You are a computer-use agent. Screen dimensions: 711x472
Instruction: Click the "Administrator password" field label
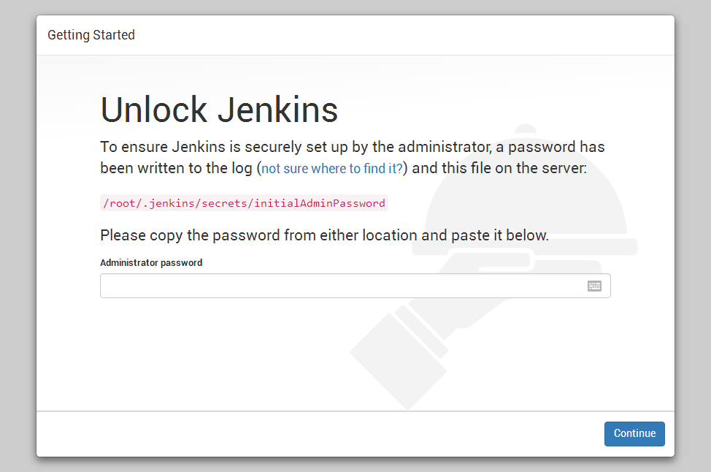(x=151, y=262)
